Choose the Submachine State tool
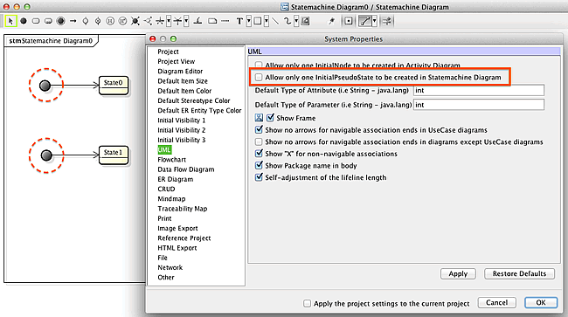 point(48,21)
